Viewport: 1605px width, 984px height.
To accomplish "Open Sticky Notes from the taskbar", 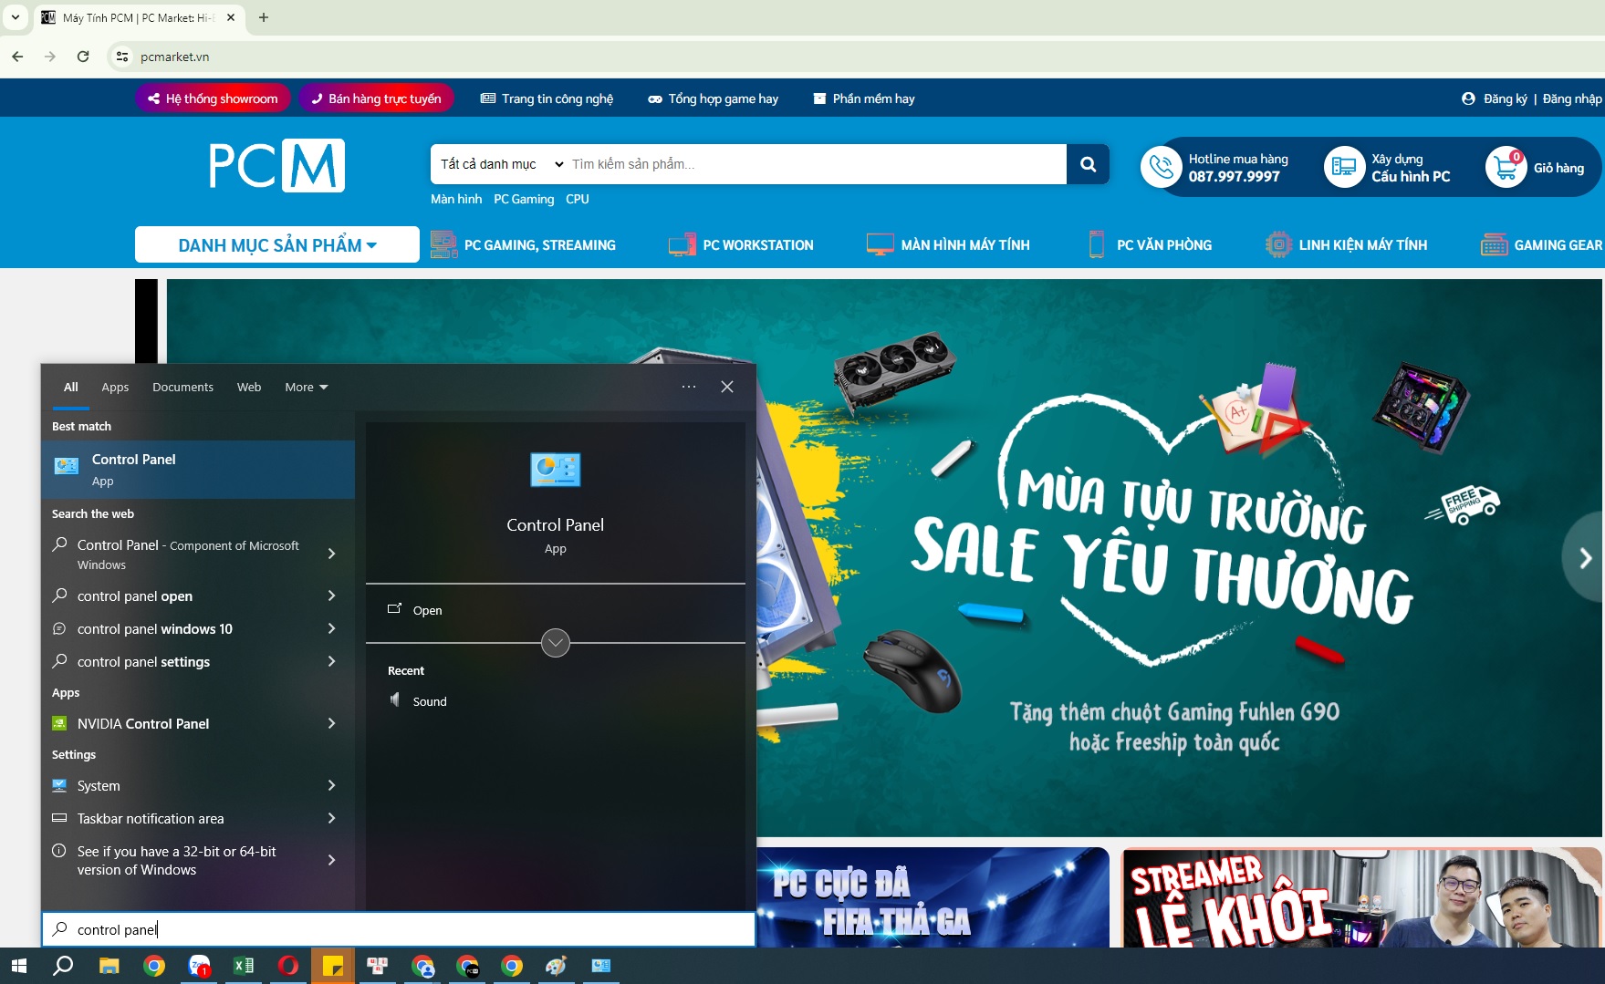I will [x=333, y=966].
